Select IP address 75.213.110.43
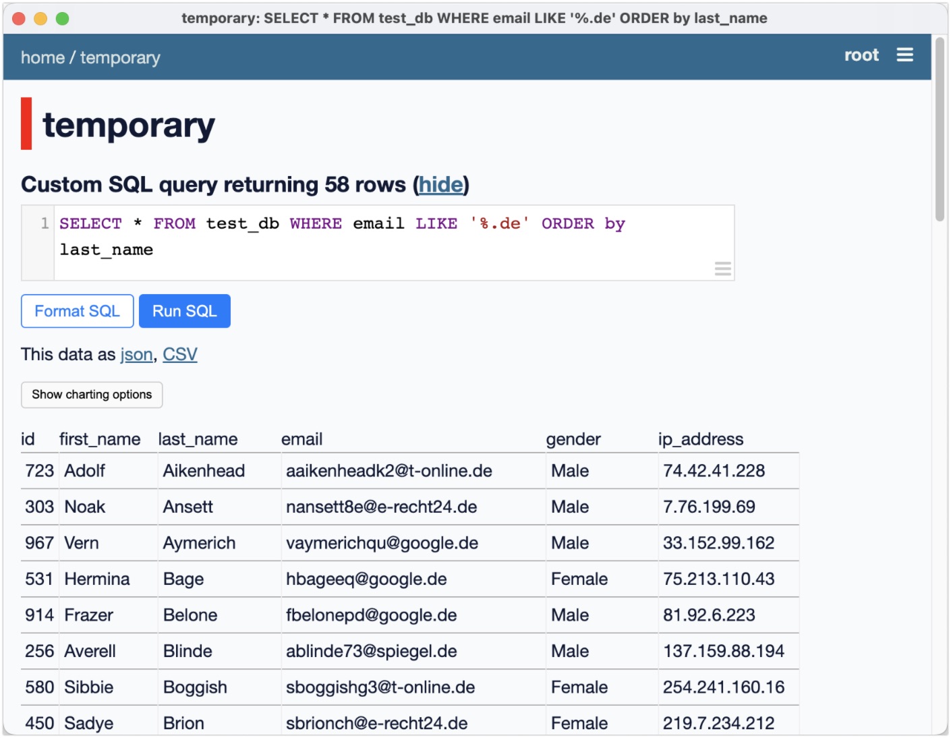Image resolution: width=951 pixels, height=738 pixels. [728, 579]
